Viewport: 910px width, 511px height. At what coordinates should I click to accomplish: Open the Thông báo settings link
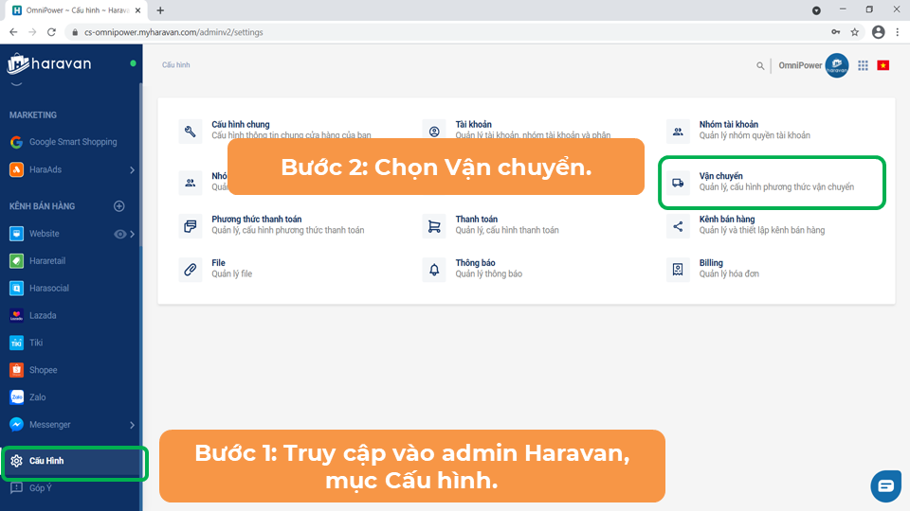tap(475, 262)
